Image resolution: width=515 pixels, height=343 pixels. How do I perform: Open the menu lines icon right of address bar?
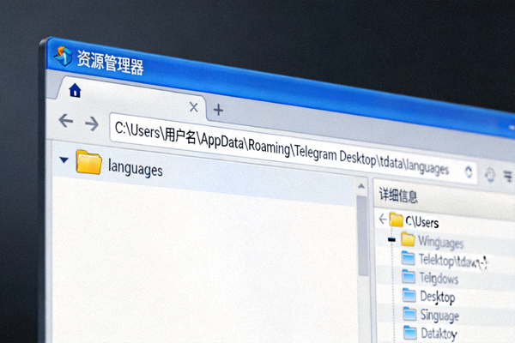click(x=508, y=175)
